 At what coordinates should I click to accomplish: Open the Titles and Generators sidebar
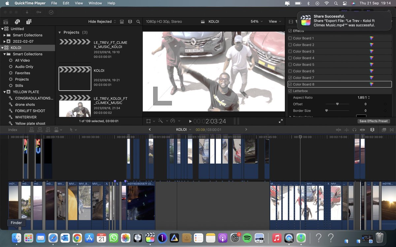(28, 22)
